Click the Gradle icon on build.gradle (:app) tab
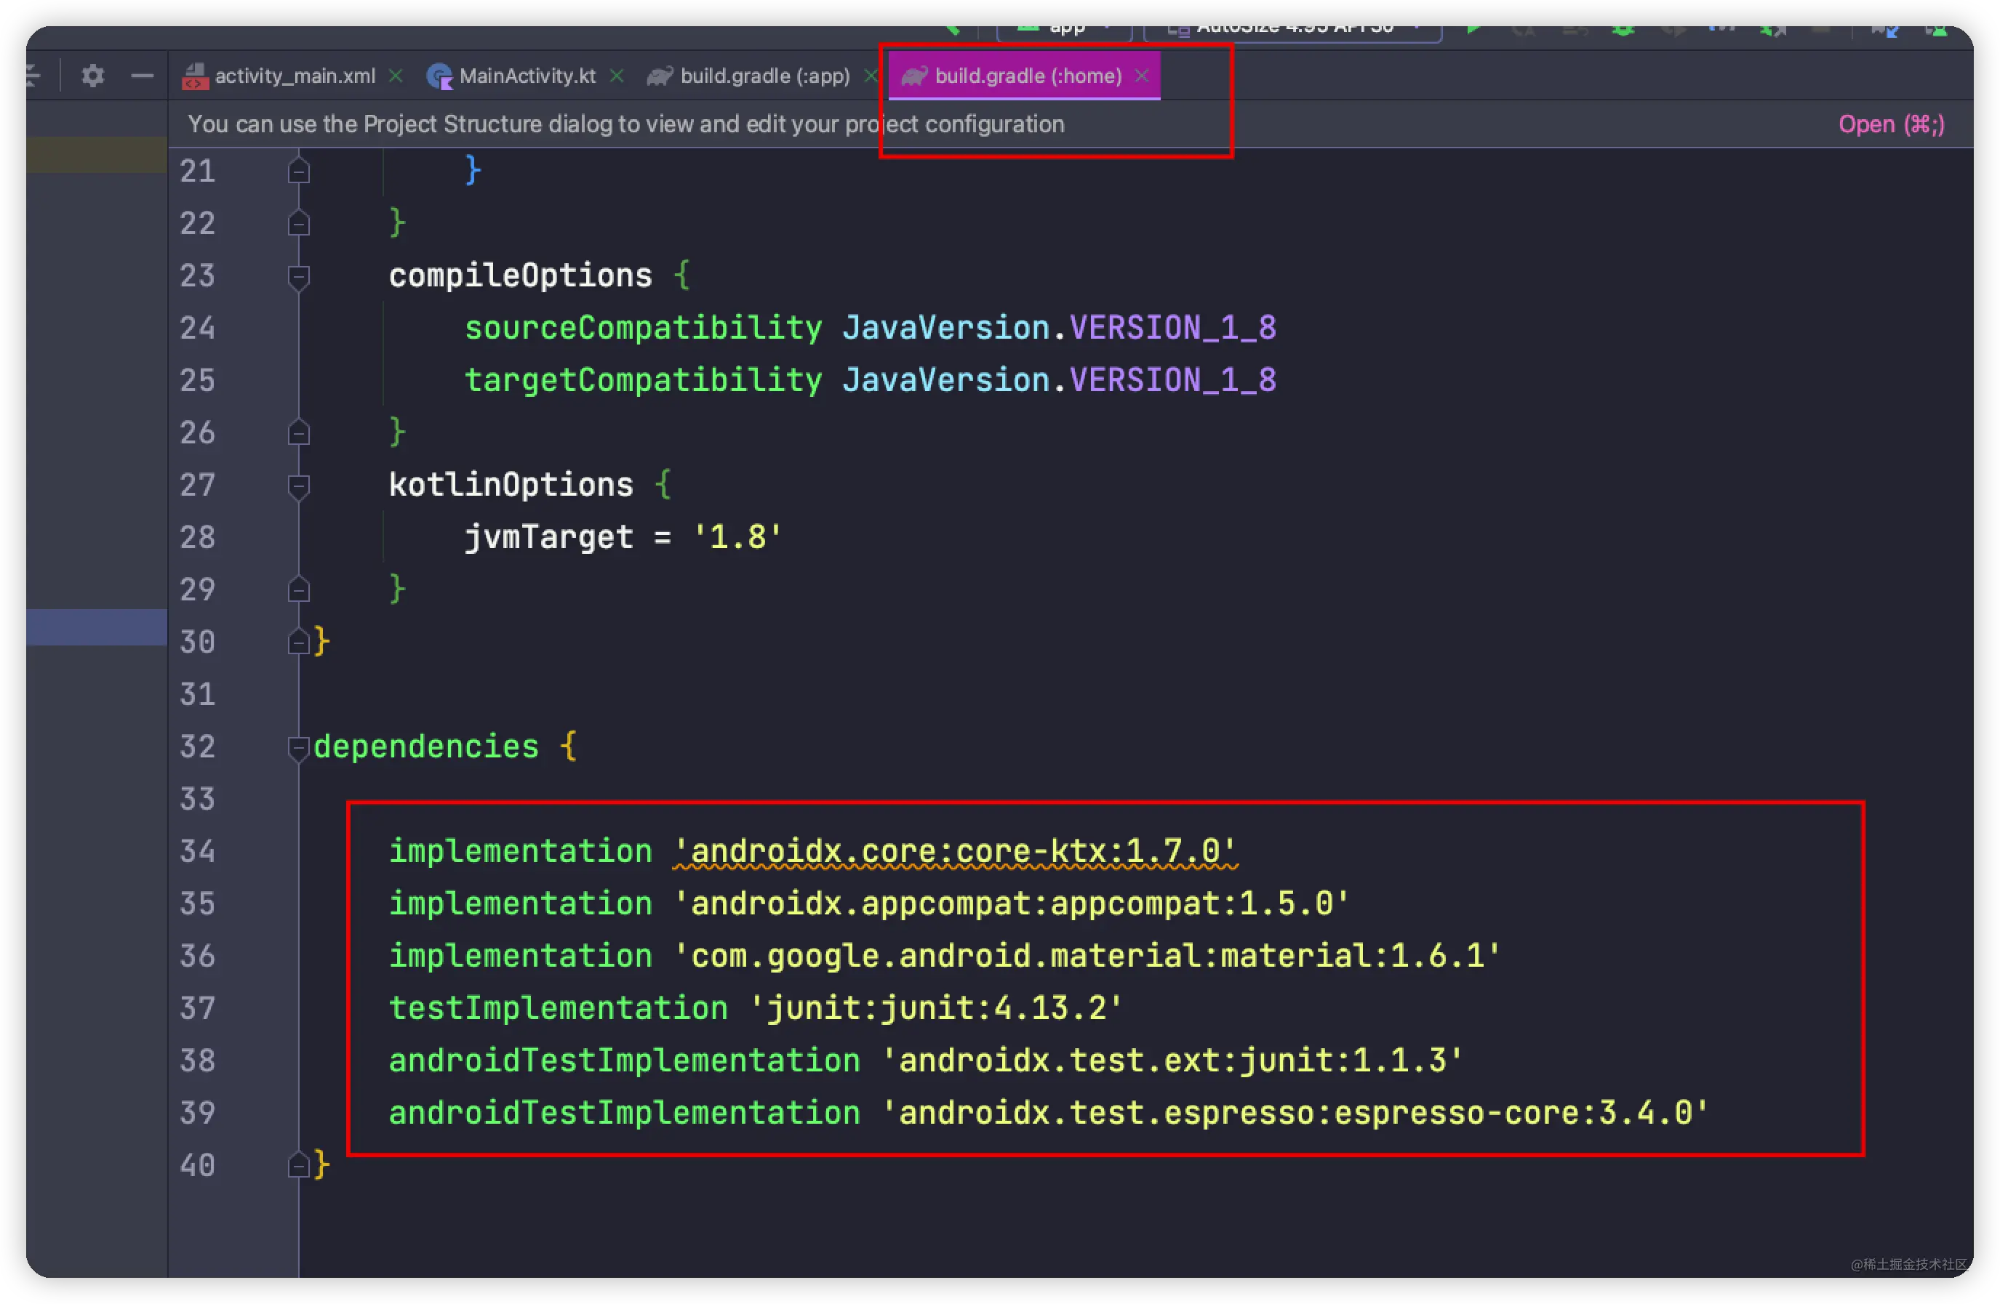The image size is (2000, 1304). [x=660, y=76]
